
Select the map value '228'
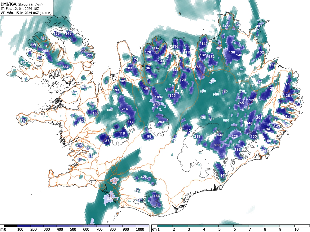tap(235, 136)
